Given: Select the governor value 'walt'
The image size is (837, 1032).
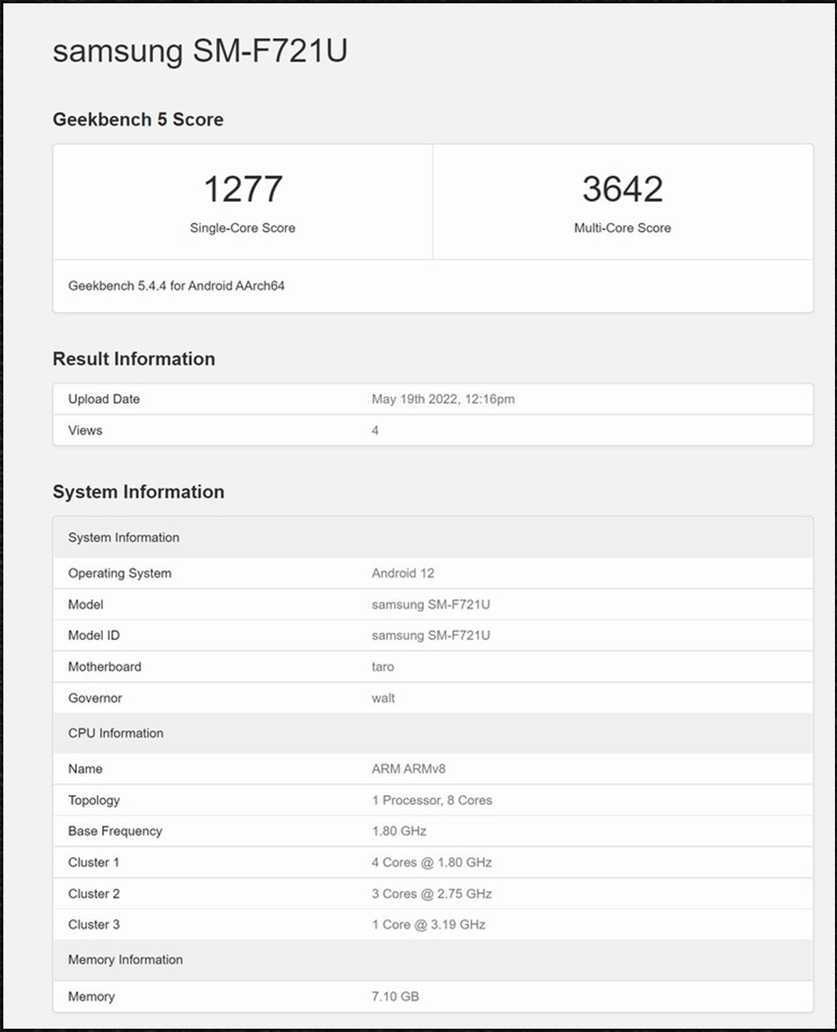Looking at the screenshot, I should pos(383,698).
